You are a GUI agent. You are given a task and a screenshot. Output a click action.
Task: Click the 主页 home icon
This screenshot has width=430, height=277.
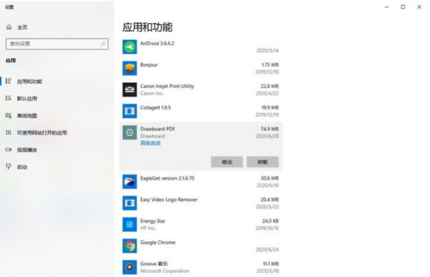click(9, 27)
